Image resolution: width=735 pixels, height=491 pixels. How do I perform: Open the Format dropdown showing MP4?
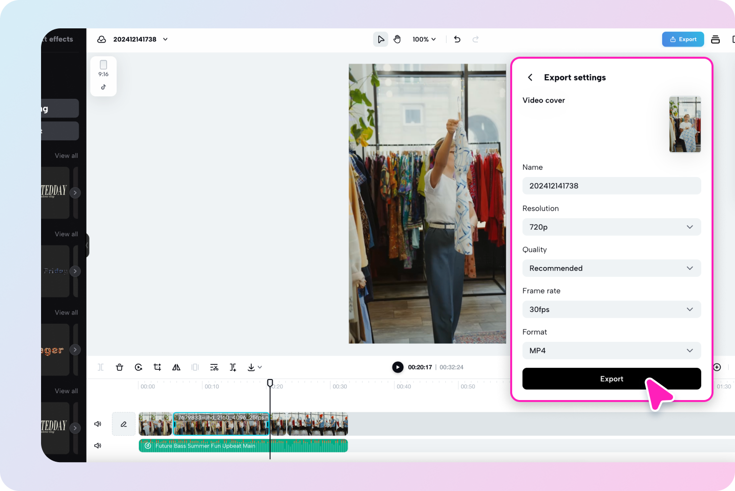(x=611, y=351)
